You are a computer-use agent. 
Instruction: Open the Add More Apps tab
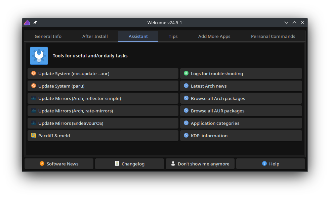(x=214, y=36)
